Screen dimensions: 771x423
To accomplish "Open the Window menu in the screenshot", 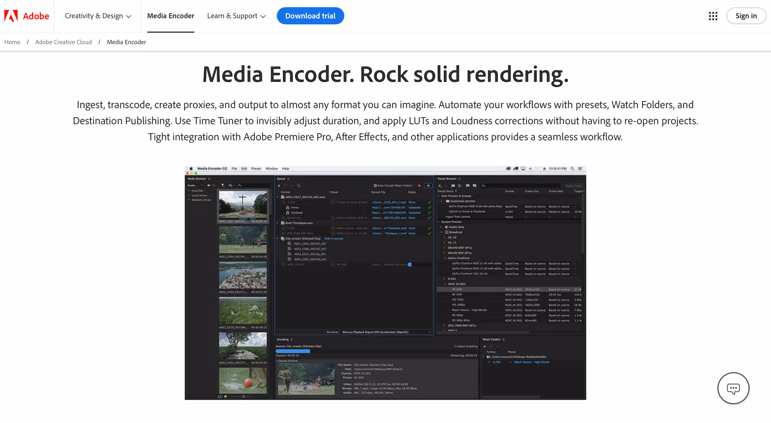I will pyautogui.click(x=271, y=169).
